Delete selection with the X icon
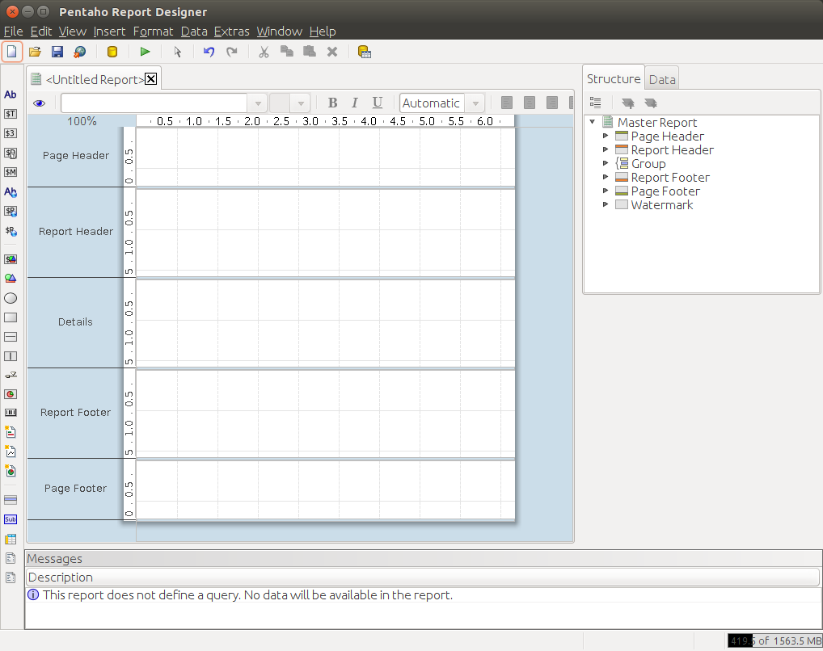This screenshot has height=651, width=823. [332, 52]
